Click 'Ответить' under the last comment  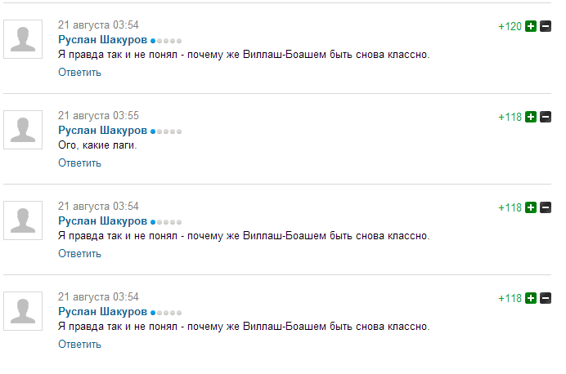coord(80,345)
